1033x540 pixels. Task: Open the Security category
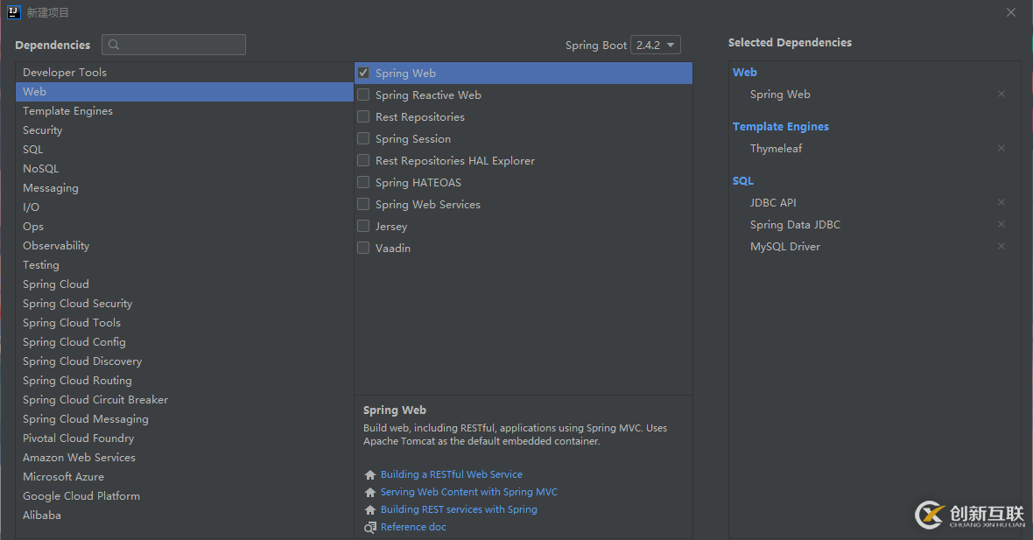pos(185,130)
